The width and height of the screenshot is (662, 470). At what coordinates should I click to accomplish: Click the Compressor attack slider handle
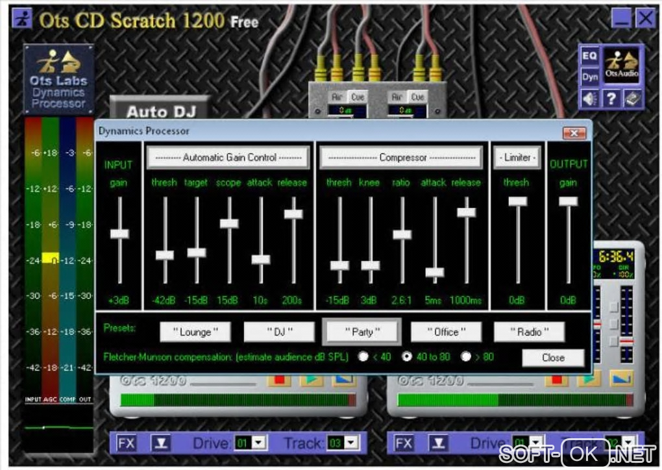coord(434,272)
